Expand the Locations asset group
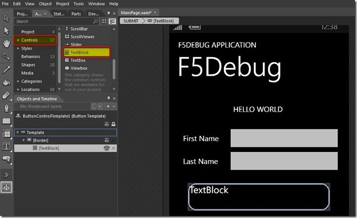The width and height of the screenshot is (357, 218). (x=18, y=89)
